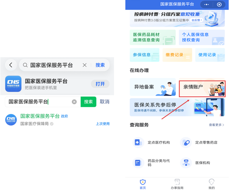The width and height of the screenshot is (229, 193).
Task: Click the 定点医疗机构 icon
Action: (x=138, y=143)
